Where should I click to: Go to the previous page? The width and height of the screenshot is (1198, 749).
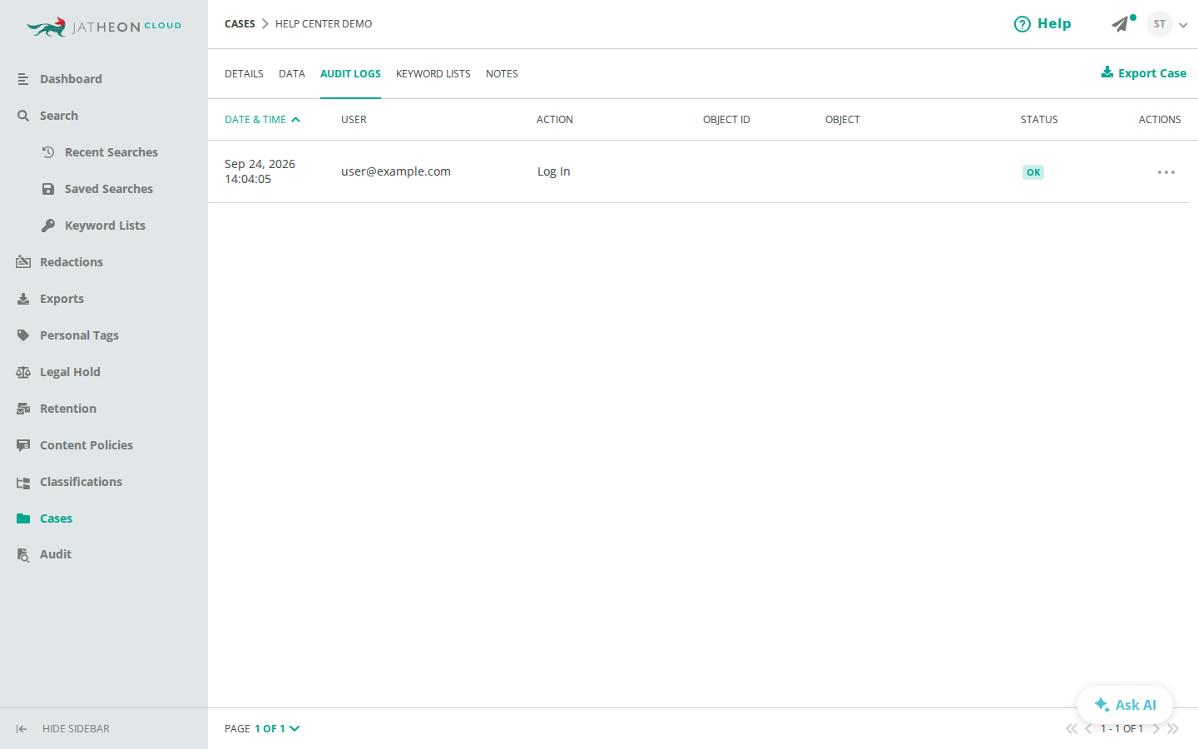tap(1088, 729)
